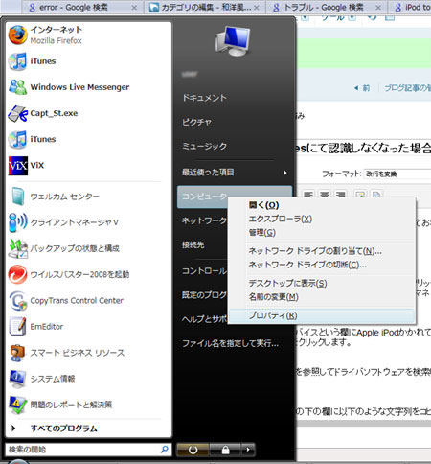The height and width of the screenshot is (464, 431).
Task: Open the フォーマット combo box in the browser
Action: point(397,174)
